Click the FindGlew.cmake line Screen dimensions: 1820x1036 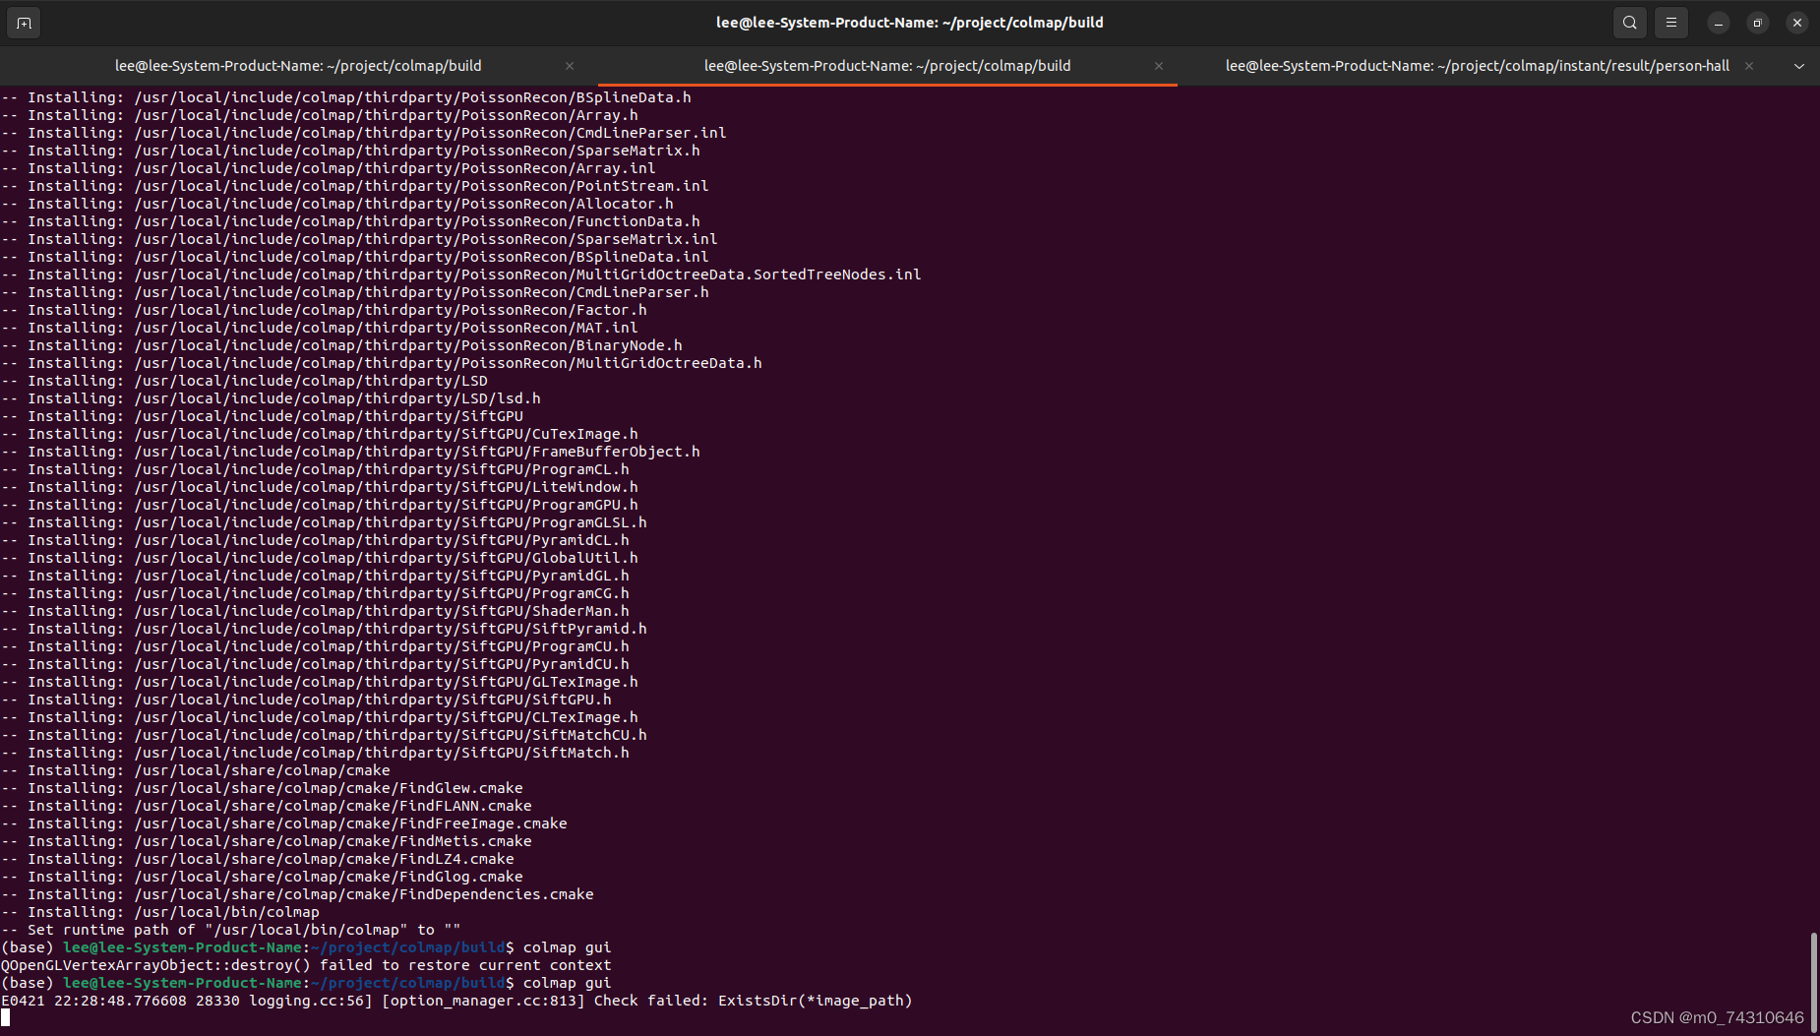[262, 788]
